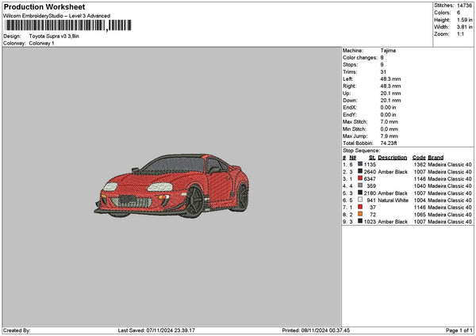Click the Width value '3.81 in'

point(464,27)
